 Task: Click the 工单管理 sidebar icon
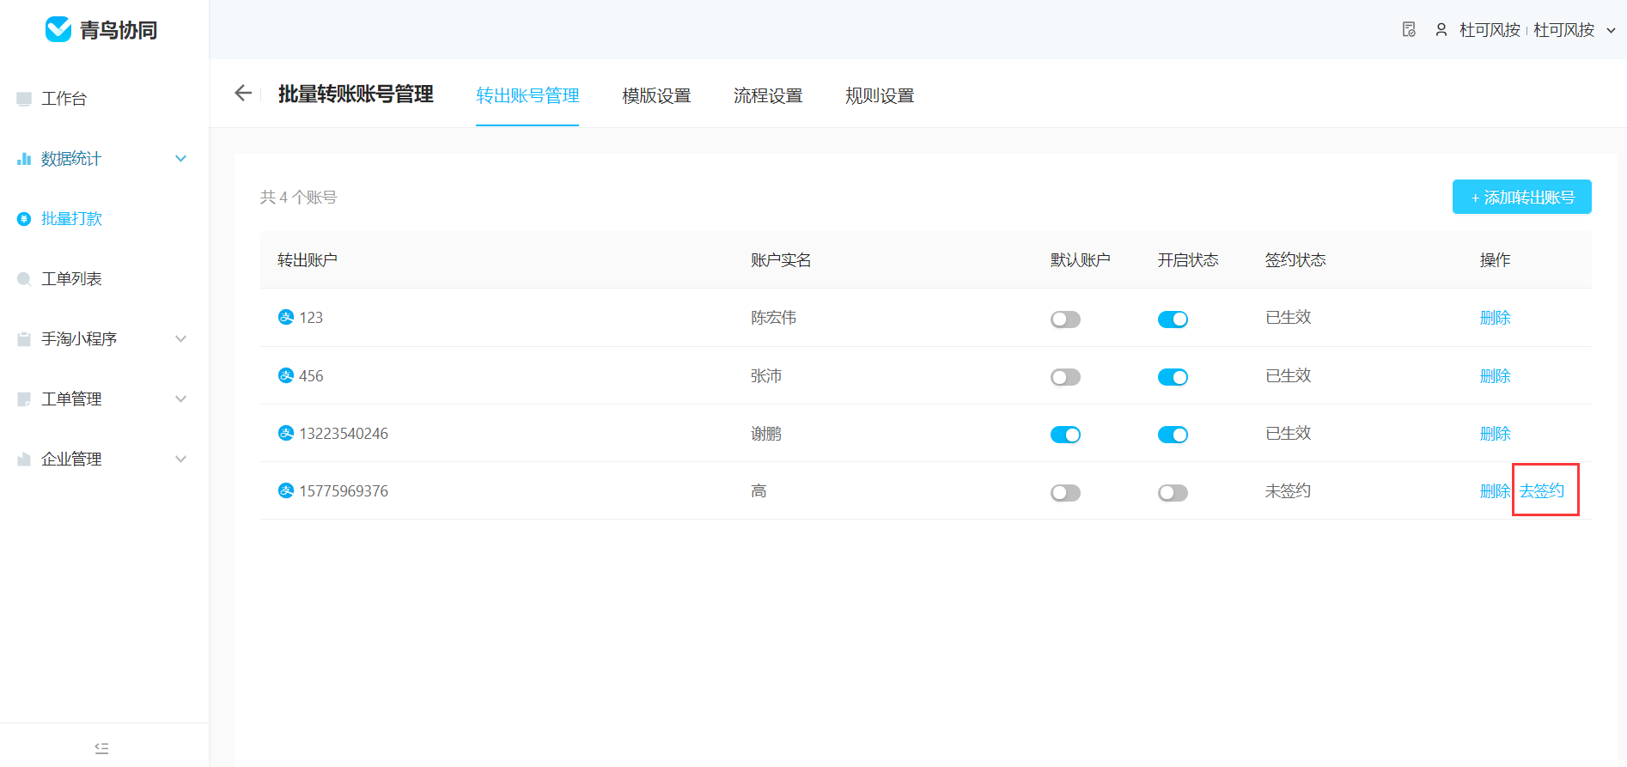click(24, 399)
